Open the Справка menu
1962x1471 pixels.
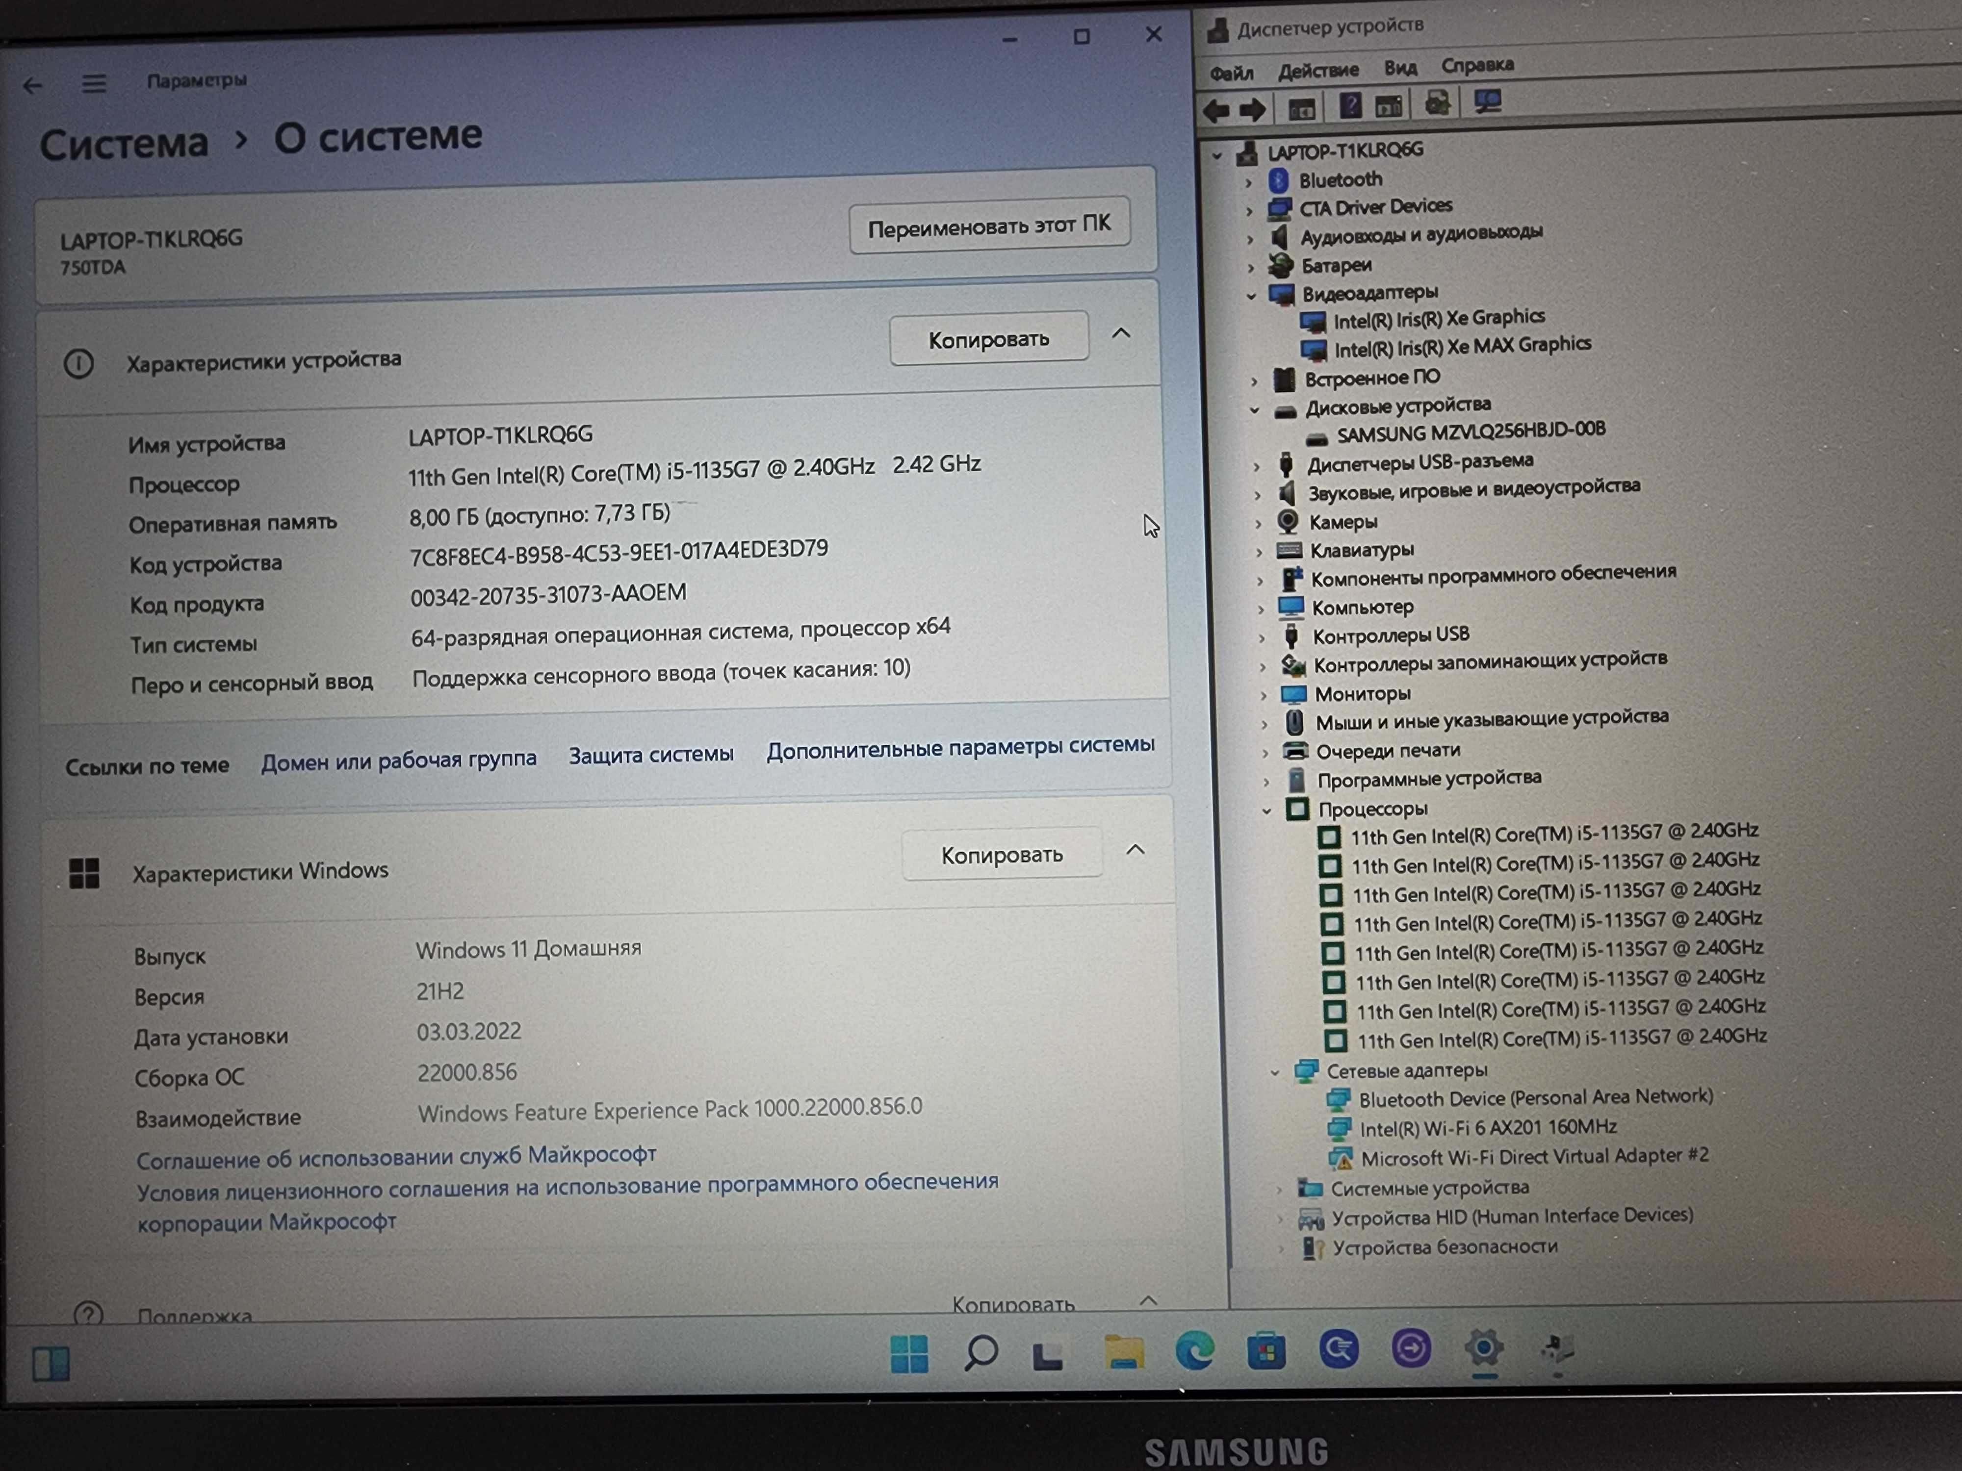point(1478,66)
